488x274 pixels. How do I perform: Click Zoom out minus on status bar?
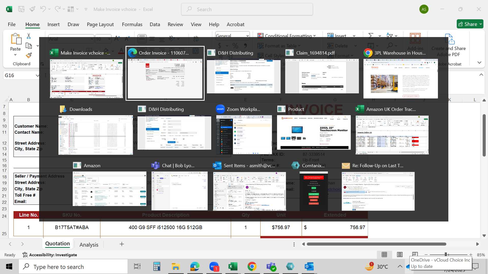(x=426, y=254)
